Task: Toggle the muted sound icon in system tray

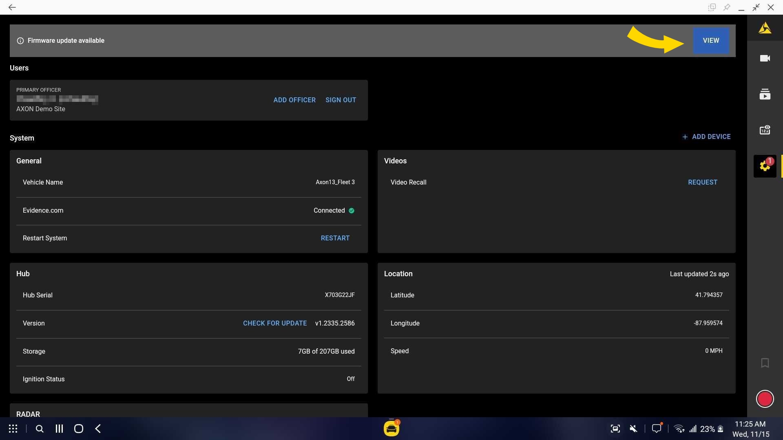Action: coord(633,429)
